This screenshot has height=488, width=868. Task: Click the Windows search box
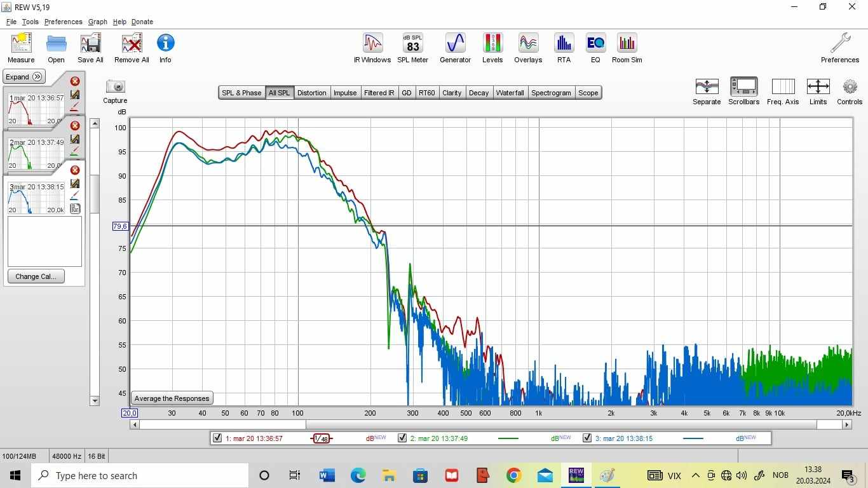[x=140, y=475]
